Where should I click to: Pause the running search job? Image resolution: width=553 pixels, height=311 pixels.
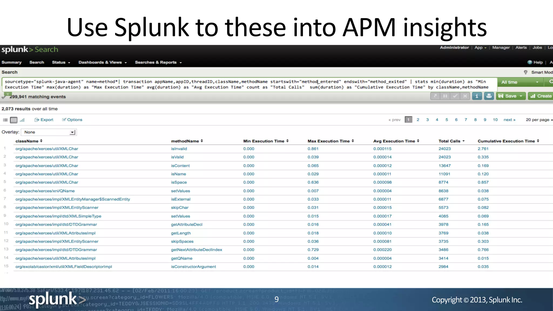(445, 96)
